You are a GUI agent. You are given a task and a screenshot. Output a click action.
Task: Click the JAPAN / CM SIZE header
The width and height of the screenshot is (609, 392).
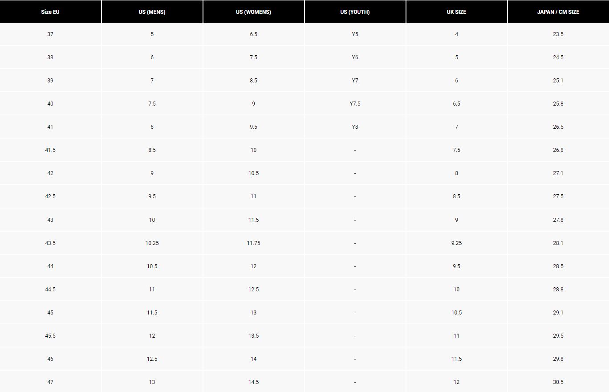click(558, 12)
